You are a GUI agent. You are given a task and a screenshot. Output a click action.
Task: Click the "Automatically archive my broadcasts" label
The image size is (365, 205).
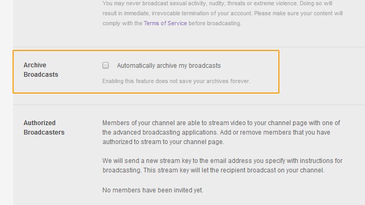tap(169, 66)
